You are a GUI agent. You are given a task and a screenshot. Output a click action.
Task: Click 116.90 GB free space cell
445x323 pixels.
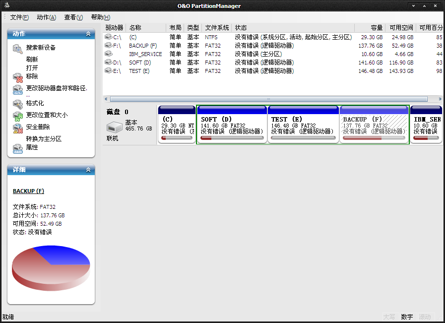[401, 63]
